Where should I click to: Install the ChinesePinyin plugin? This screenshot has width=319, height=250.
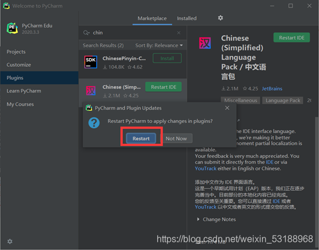(167, 58)
